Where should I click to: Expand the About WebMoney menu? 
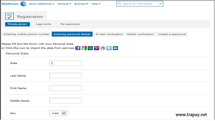41,4
